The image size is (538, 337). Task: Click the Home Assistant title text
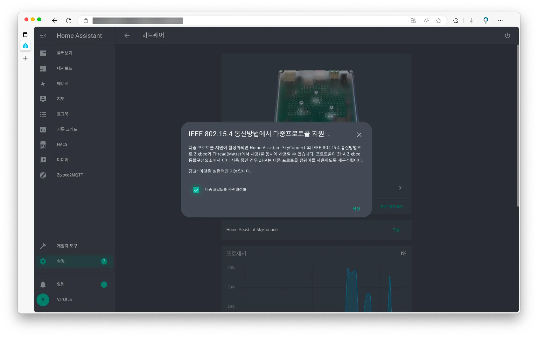(79, 36)
